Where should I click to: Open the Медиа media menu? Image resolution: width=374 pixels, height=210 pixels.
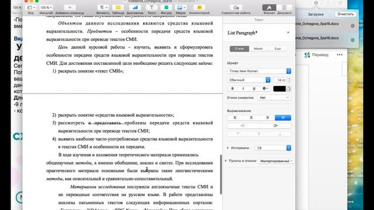(x=181, y=8)
